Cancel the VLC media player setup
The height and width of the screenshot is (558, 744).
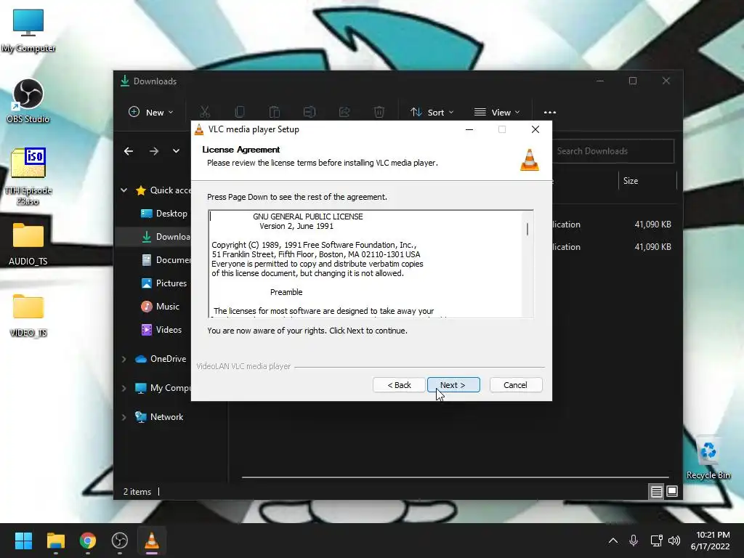[x=515, y=385]
